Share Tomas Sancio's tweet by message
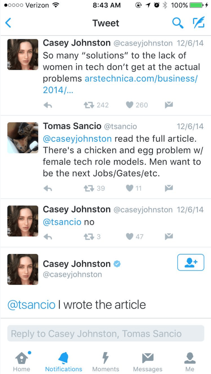211x374 pixels. tap(169, 188)
